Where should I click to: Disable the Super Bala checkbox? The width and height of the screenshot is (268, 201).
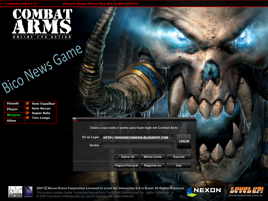point(27,113)
